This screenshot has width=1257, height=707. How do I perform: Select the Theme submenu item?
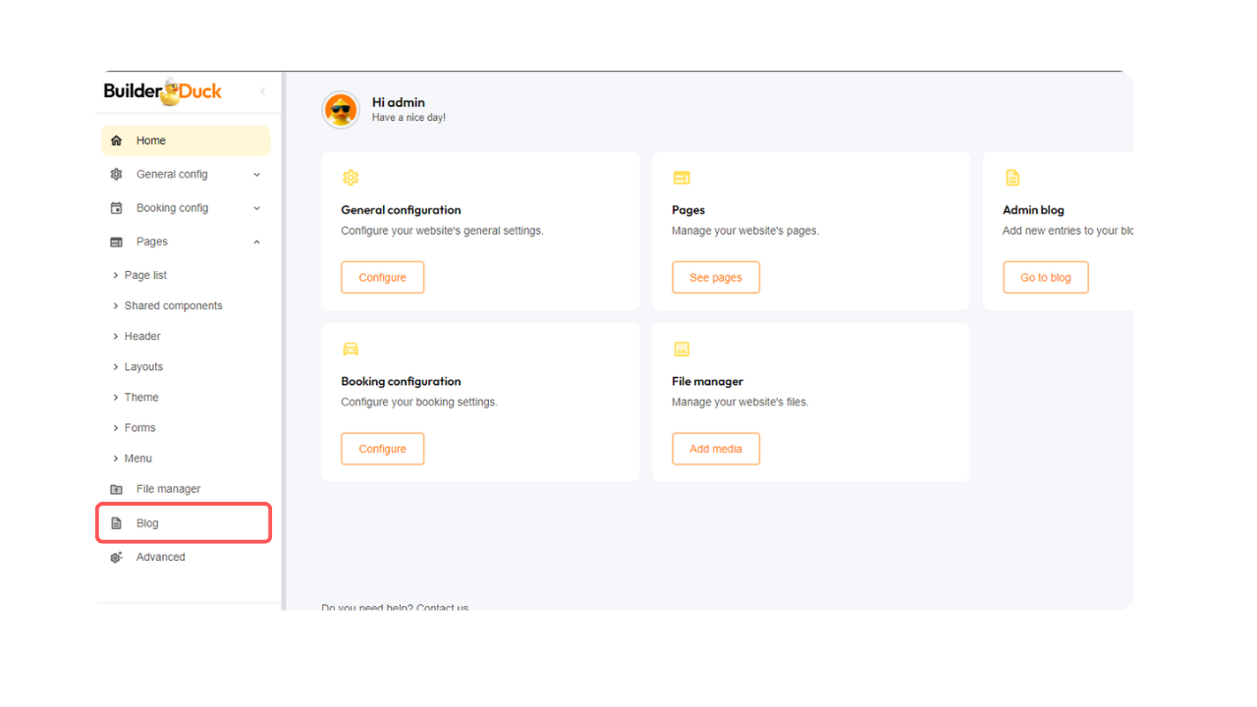pos(141,398)
